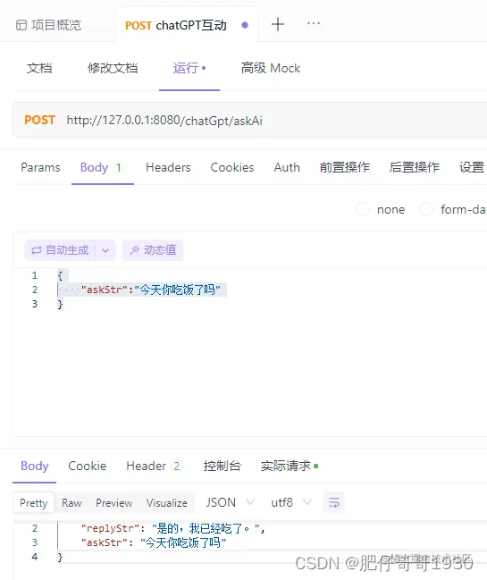Select the Raw view mode
The image size is (487, 580).
pyautogui.click(x=71, y=502)
